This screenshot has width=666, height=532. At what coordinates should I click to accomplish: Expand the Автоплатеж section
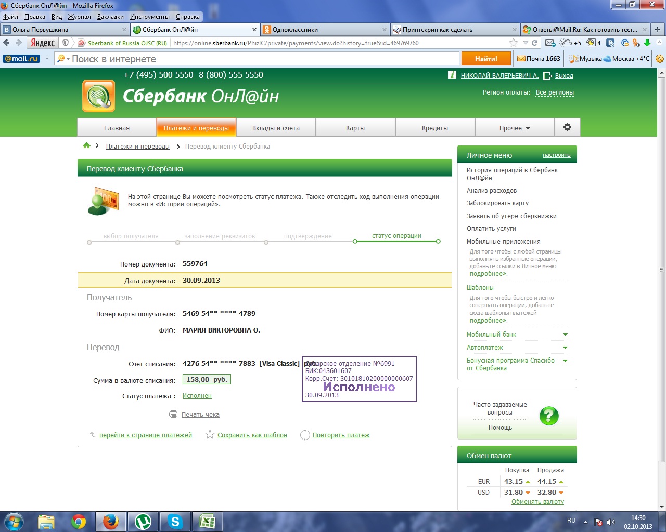[x=565, y=348]
